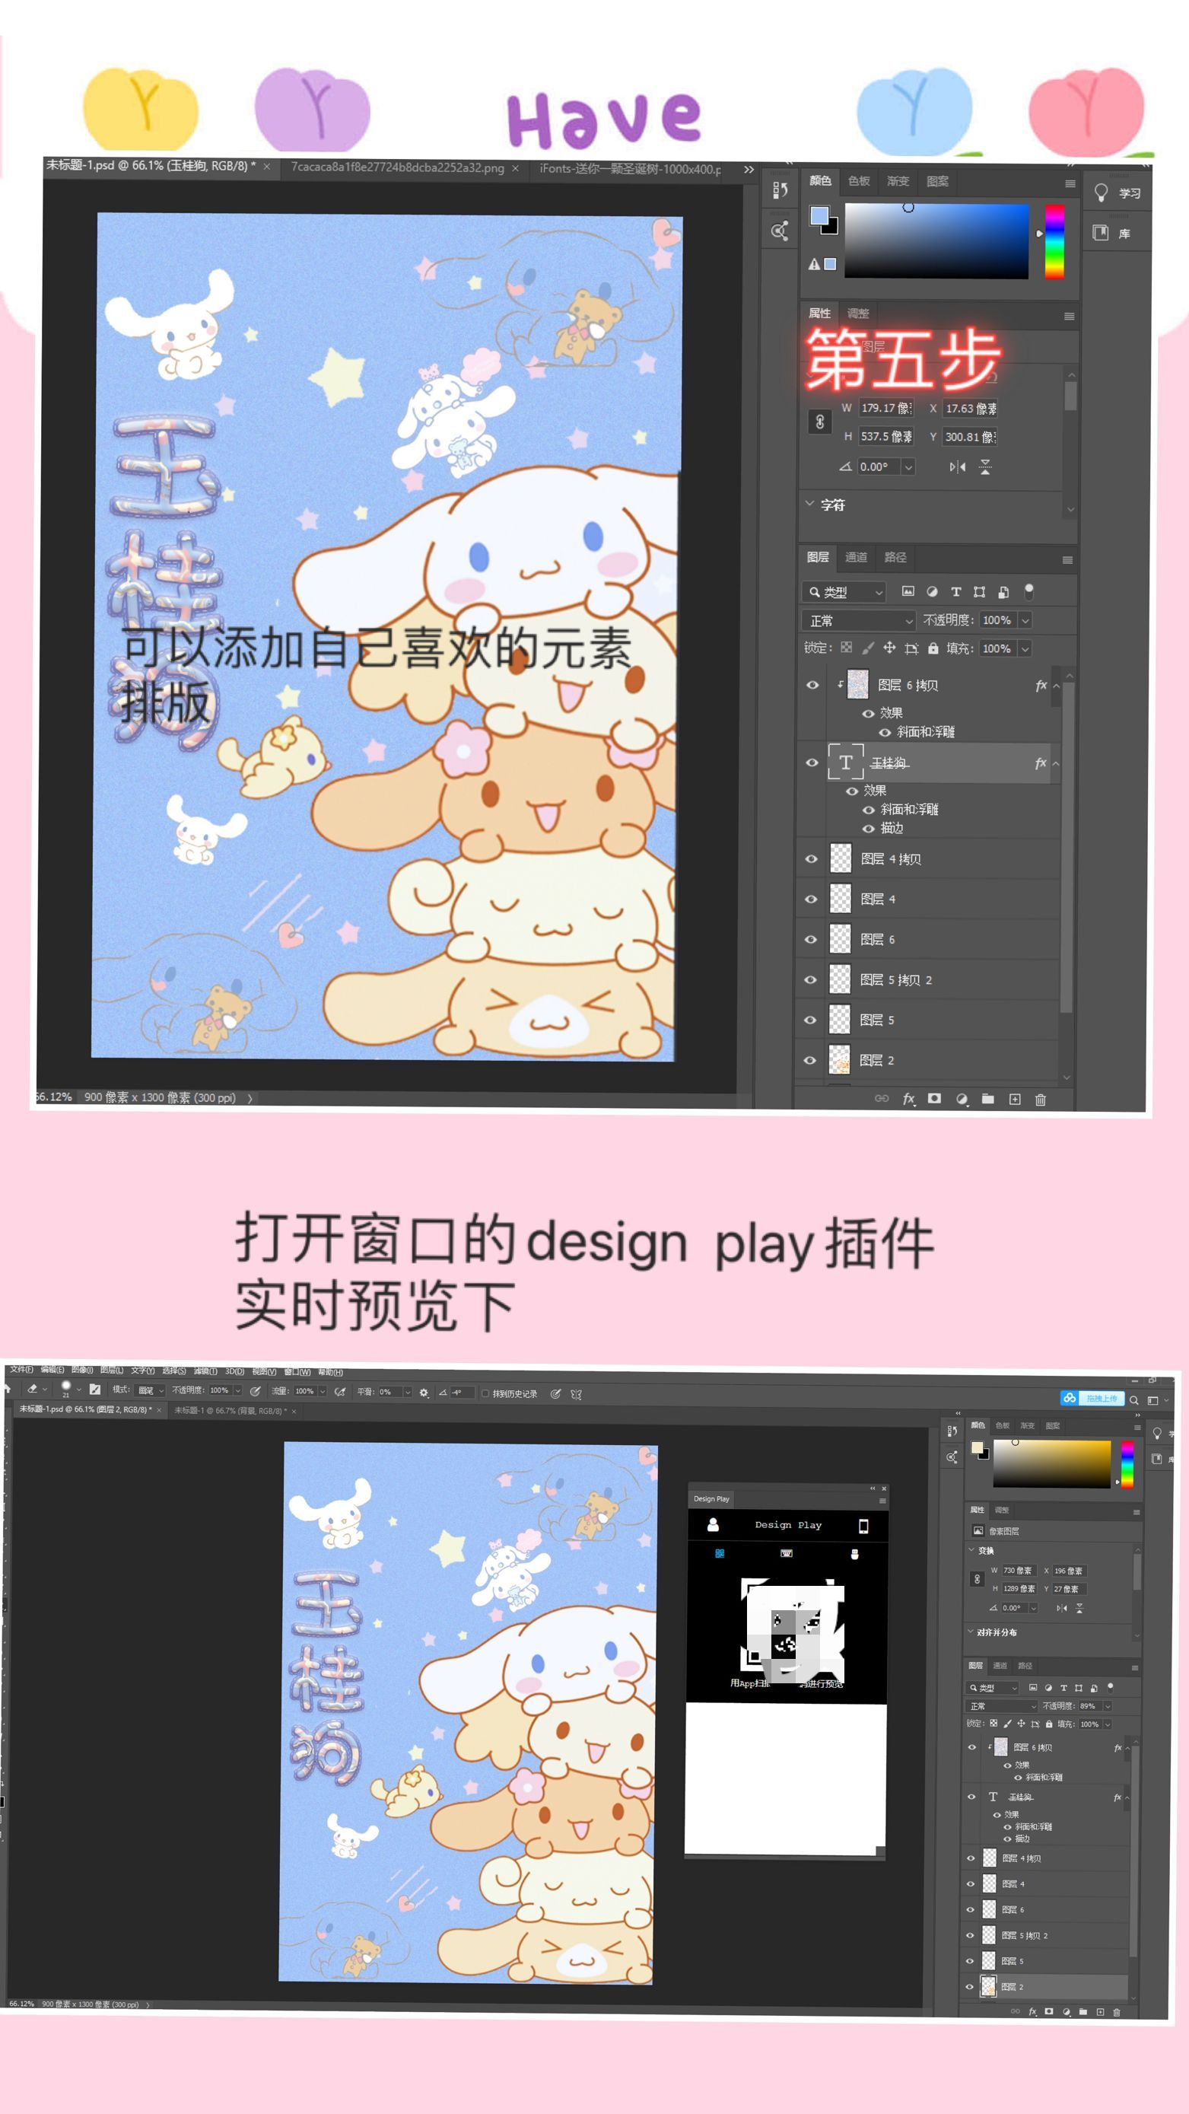Click flip horizontal icon in upper Properties panel
The image size is (1189, 2114).
[x=958, y=467]
